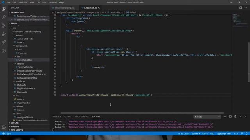Switch to ReduxExampleWp.tsx editor tab
The height and width of the screenshot is (140, 250).
(x=64, y=8)
